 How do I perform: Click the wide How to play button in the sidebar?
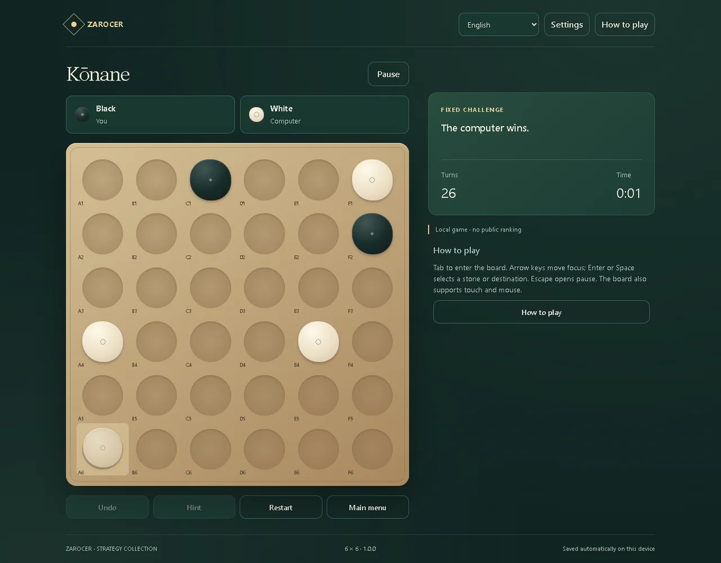point(541,312)
